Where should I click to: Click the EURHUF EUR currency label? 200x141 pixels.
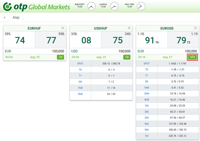click(x=8, y=51)
